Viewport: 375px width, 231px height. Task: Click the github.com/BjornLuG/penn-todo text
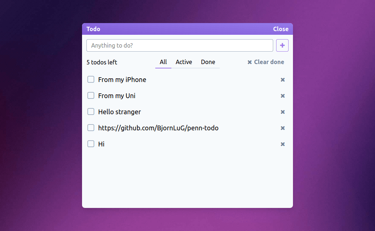click(158, 128)
